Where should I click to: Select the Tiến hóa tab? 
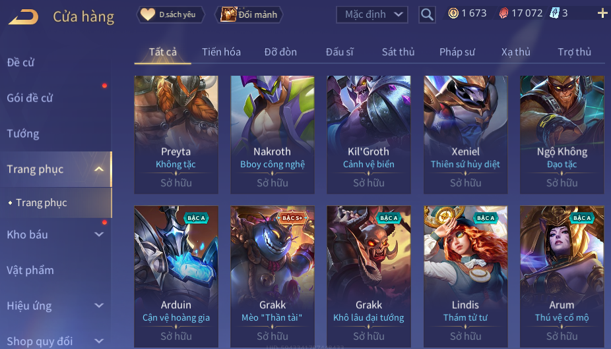(x=221, y=52)
